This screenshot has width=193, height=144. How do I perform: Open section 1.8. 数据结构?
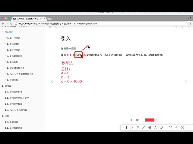[x=11, y=80]
